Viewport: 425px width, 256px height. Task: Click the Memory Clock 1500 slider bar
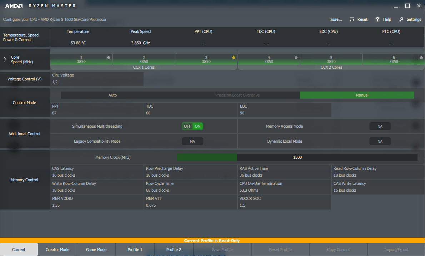[297, 157]
